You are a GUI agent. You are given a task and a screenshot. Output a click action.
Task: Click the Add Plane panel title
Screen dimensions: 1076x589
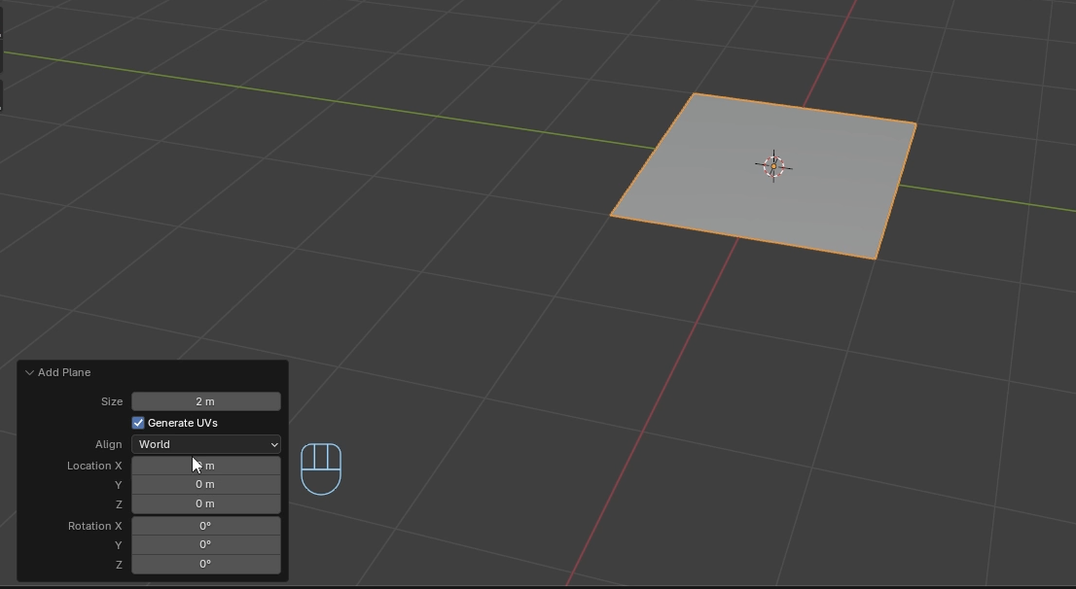click(64, 372)
